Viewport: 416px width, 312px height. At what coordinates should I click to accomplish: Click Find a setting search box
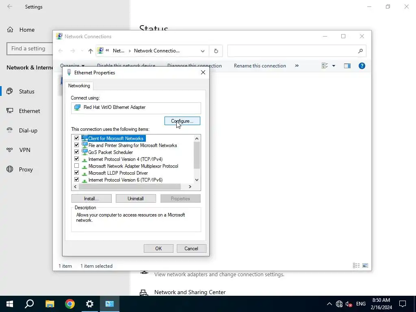tap(30, 49)
